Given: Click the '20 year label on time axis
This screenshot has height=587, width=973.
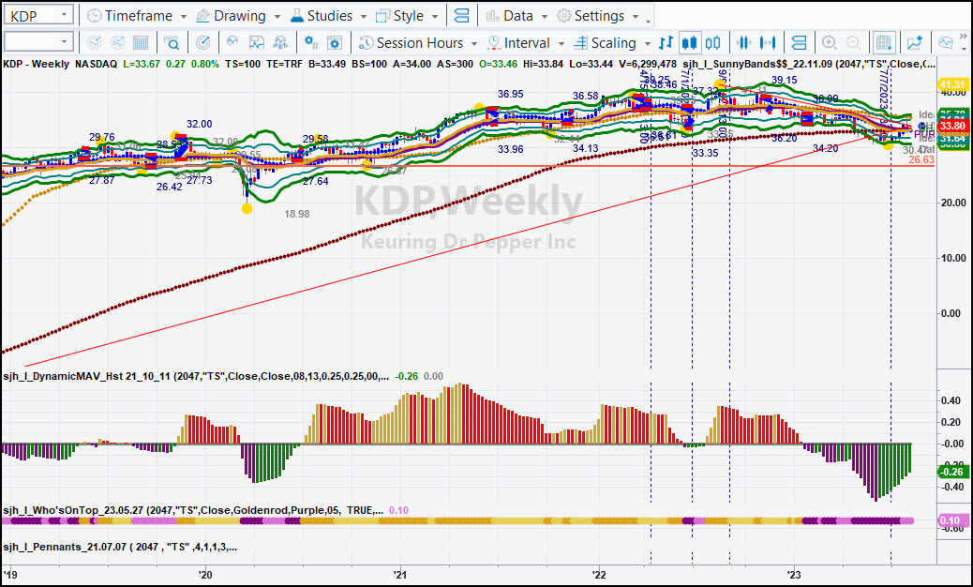Looking at the screenshot, I should (x=204, y=575).
